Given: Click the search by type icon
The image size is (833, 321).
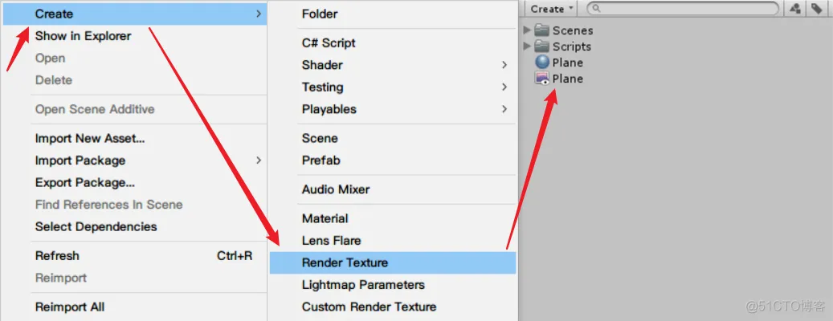Looking at the screenshot, I should tap(795, 9).
